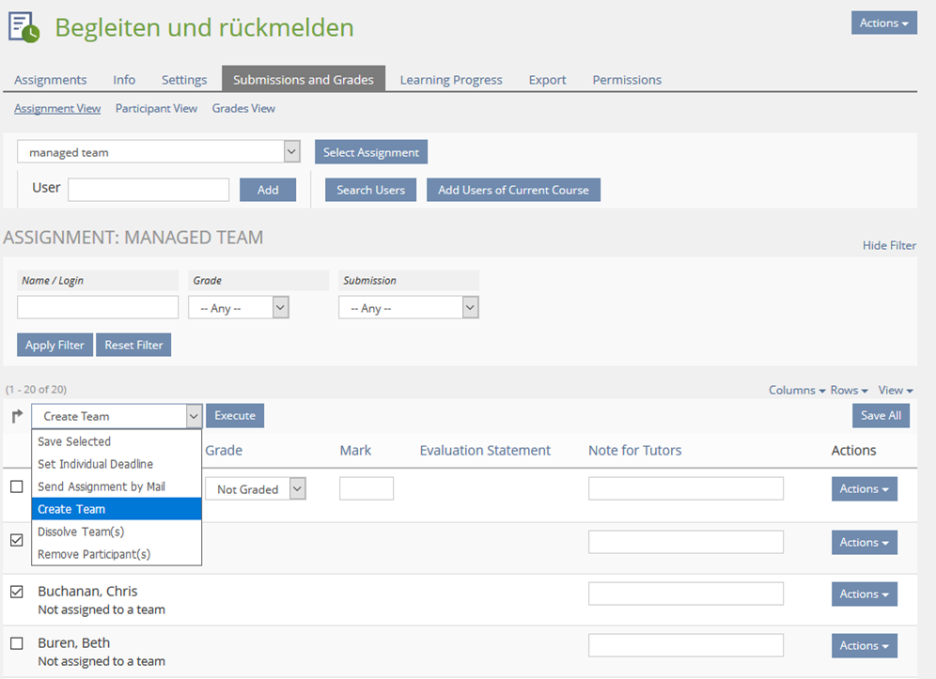Viewport: 936px width, 679px height.
Task: Click the Hide Filter link
Action: [888, 245]
